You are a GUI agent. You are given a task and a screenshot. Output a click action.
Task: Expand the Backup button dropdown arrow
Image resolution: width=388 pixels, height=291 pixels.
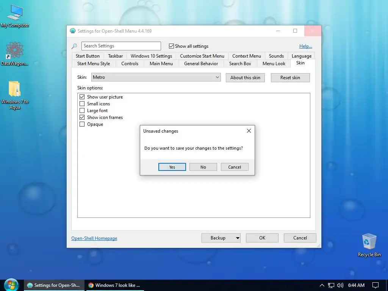pos(238,238)
